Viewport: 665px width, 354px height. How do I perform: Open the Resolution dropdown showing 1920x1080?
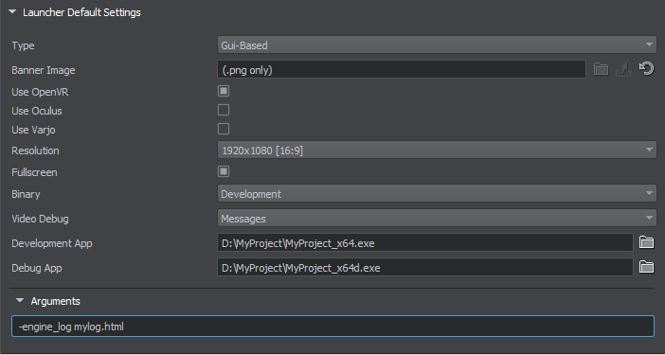coord(437,150)
